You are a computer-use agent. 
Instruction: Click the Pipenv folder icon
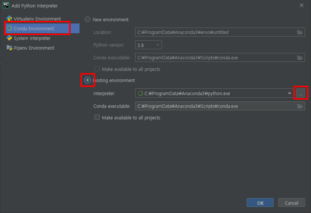point(9,48)
